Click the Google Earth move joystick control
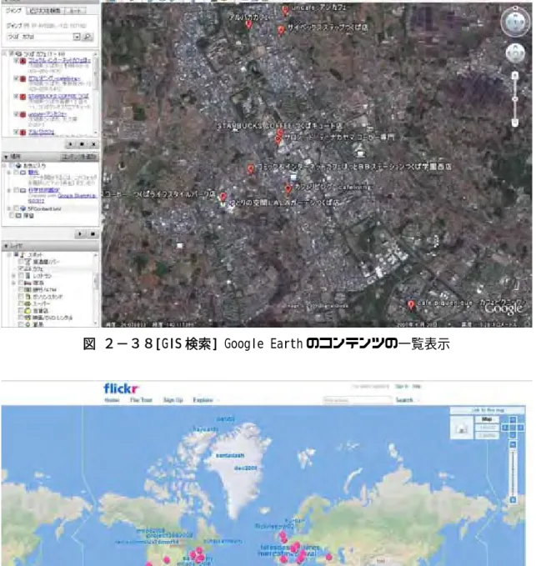The height and width of the screenshot is (566, 536). pyautogui.click(x=515, y=53)
